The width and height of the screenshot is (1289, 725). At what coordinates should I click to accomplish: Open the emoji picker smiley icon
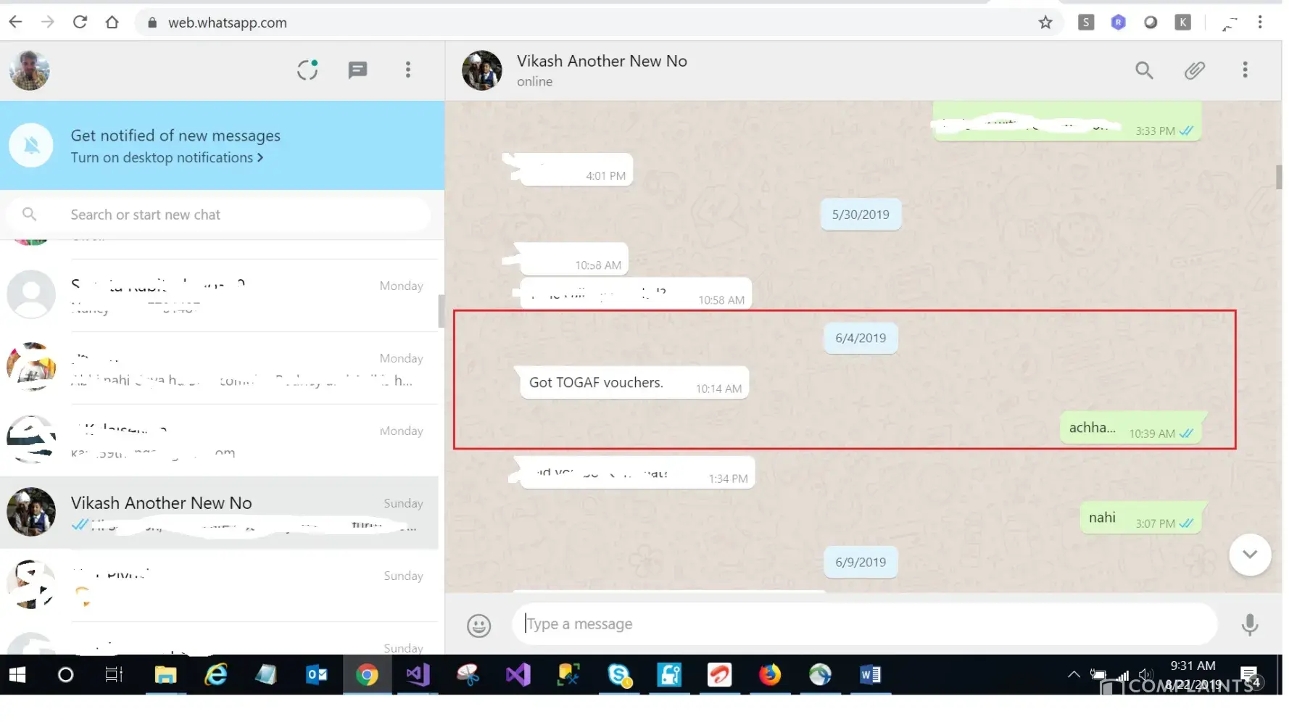pos(478,625)
